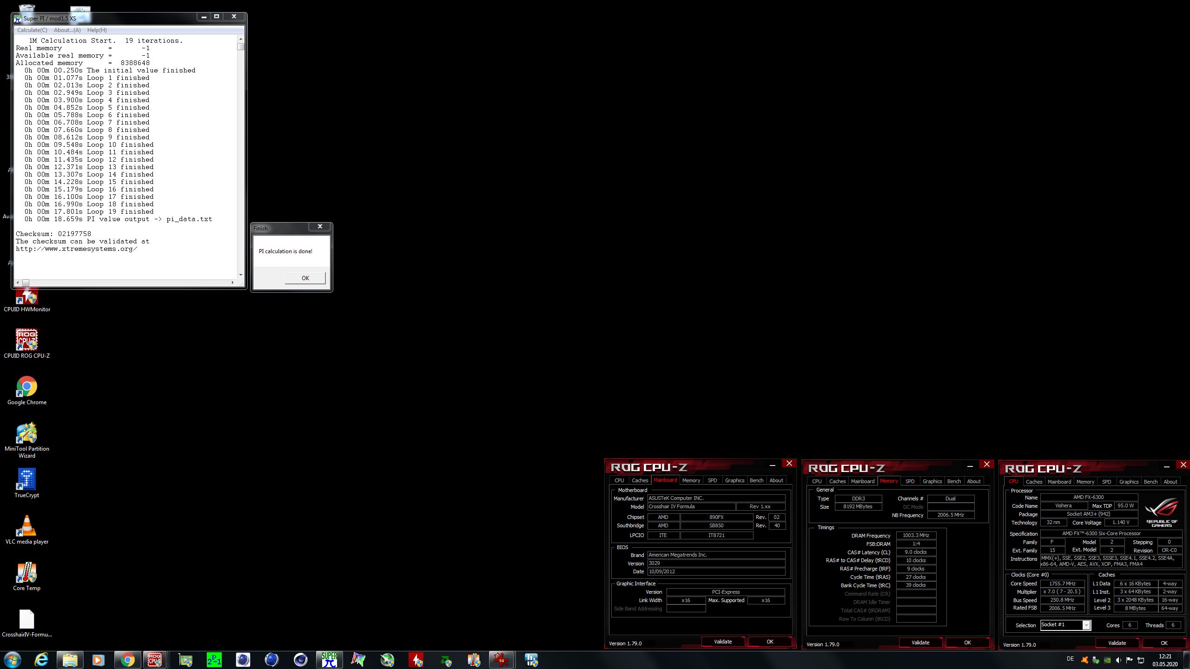Click the Super PI vertical scrollbar down arrow

241,275
